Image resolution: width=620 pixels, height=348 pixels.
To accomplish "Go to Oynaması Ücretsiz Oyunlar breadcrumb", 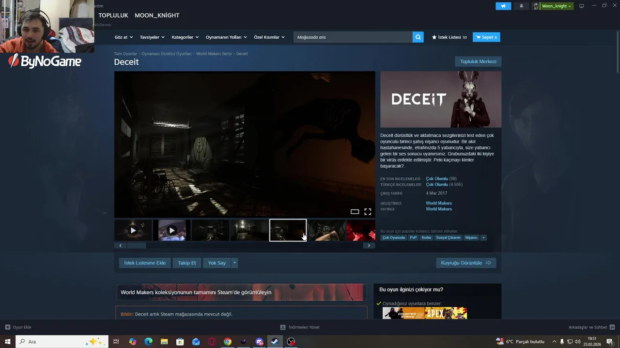I will click(x=167, y=54).
